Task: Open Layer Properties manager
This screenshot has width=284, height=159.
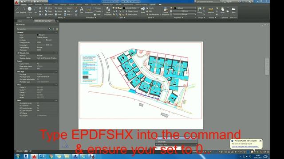Action: click(x=108, y=11)
